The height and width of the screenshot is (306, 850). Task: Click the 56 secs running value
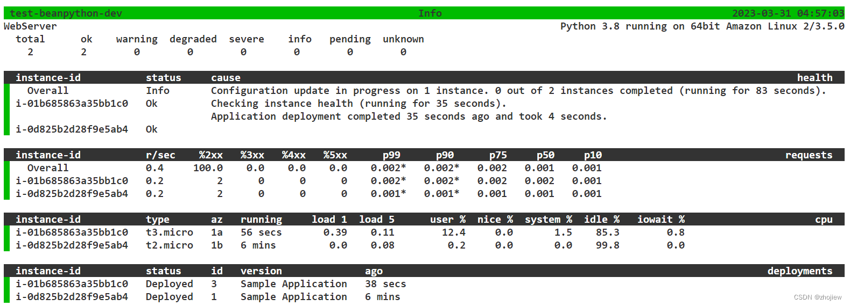[261, 232]
